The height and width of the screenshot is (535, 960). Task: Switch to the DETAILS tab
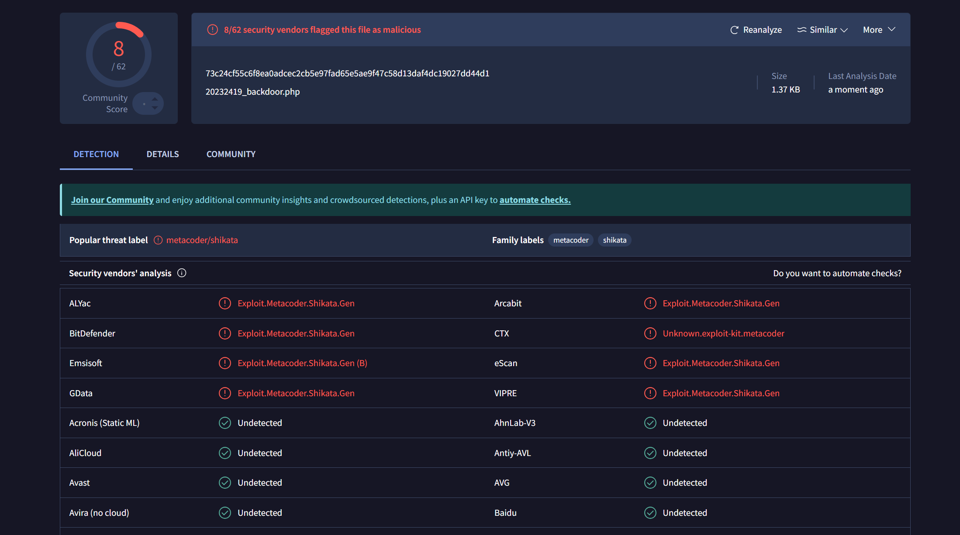pyautogui.click(x=162, y=154)
